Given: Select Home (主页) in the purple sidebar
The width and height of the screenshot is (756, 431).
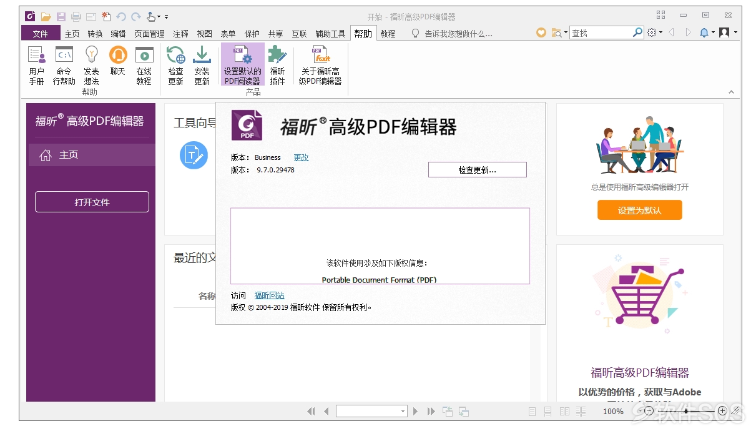Looking at the screenshot, I should pyautogui.click(x=91, y=155).
